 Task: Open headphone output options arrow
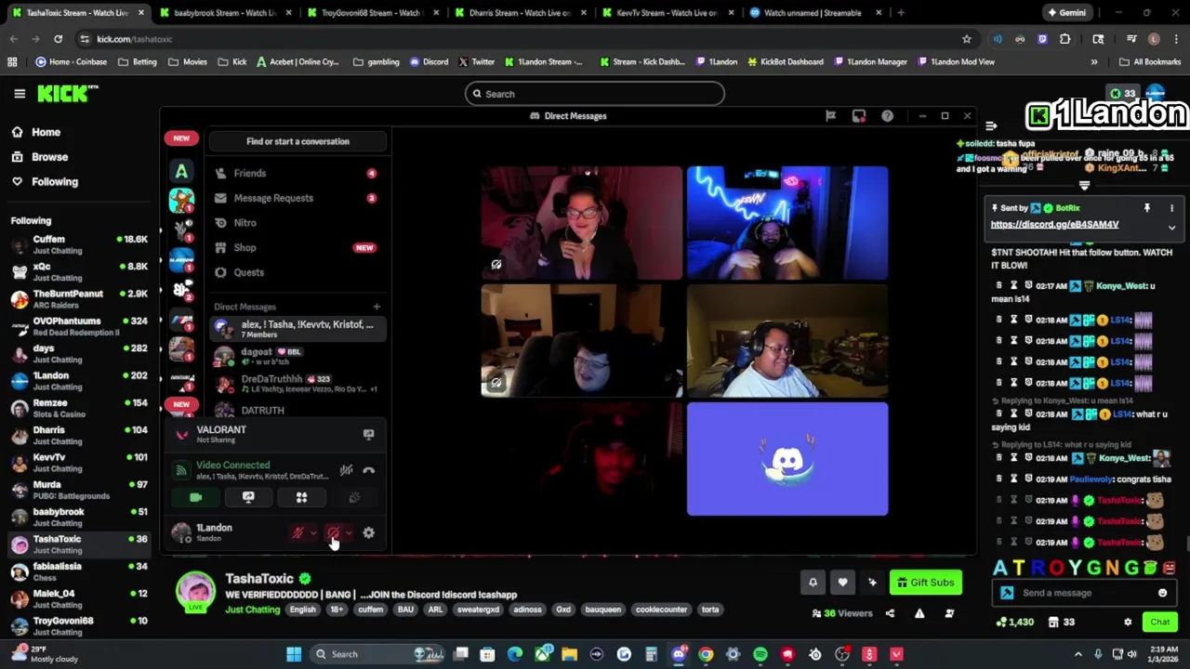click(x=349, y=533)
